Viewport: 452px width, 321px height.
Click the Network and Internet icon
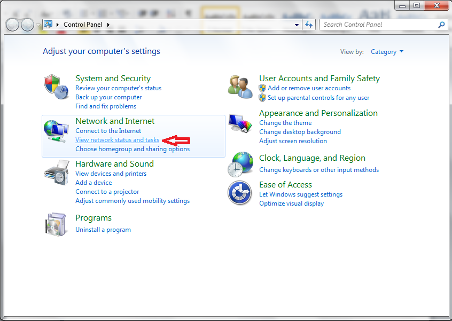56,130
